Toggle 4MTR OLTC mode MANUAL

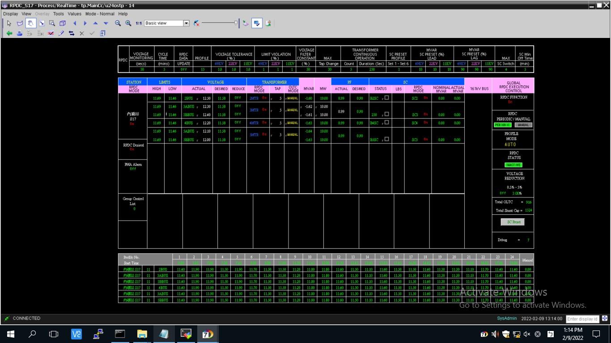292,123
